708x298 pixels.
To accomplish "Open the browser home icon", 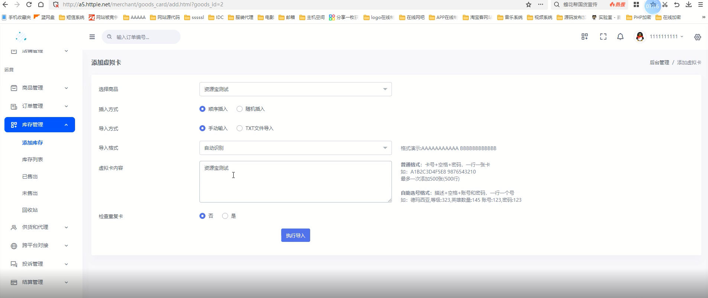I will coord(41,4).
